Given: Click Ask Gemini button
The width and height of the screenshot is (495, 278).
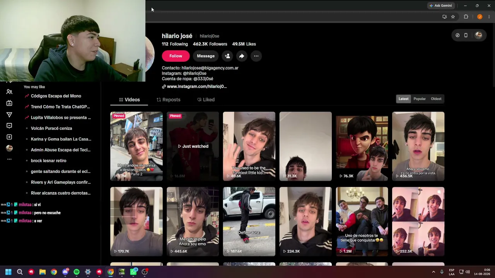Looking at the screenshot, I should (x=440, y=6).
